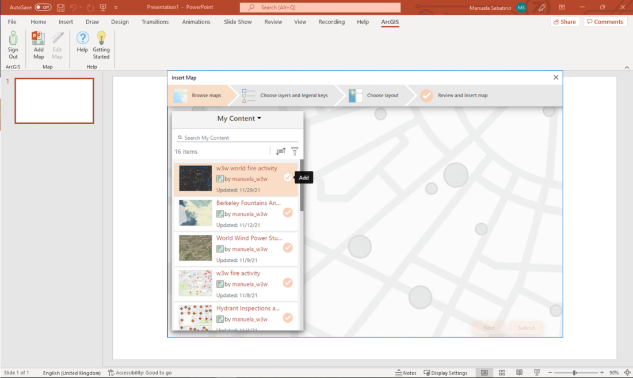This screenshot has height=378, width=633.
Task: Select the ArcGIS ribbon tab
Action: (x=390, y=22)
